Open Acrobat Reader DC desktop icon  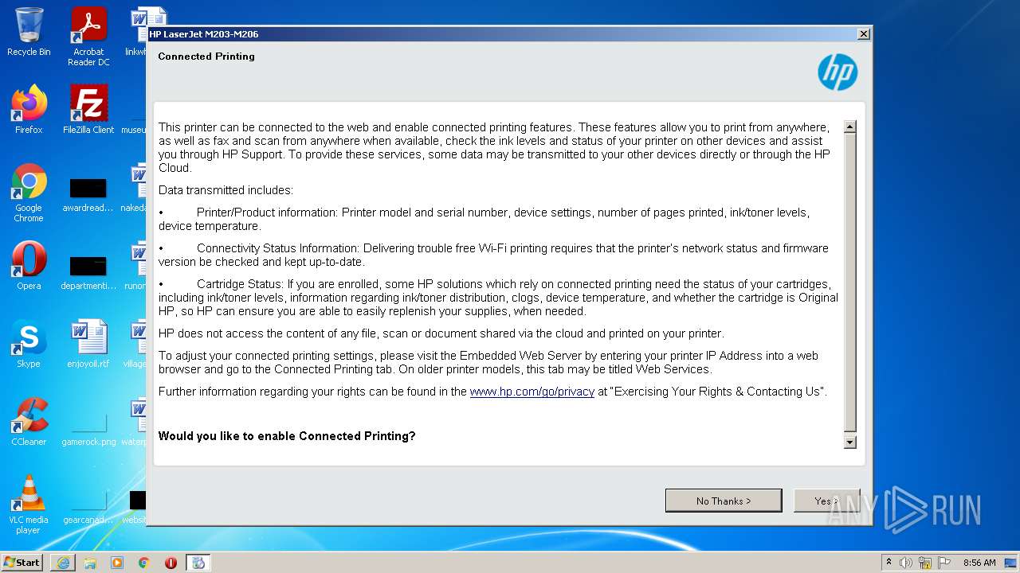(x=88, y=37)
